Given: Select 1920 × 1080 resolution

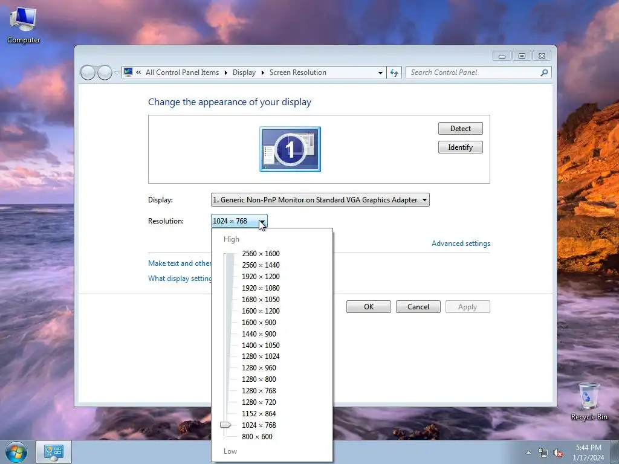Looking at the screenshot, I should pyautogui.click(x=261, y=288).
